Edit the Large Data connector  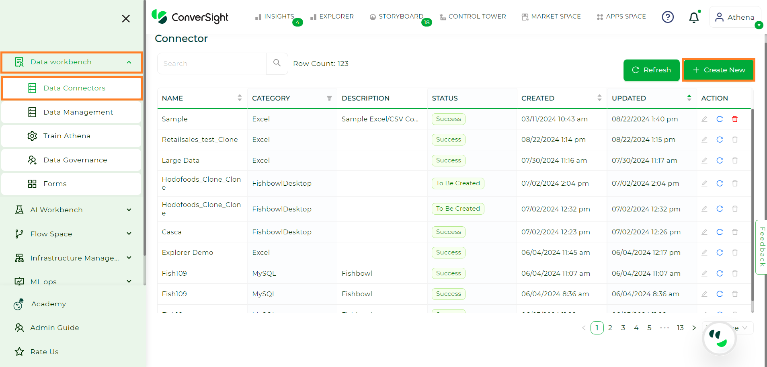(x=704, y=160)
